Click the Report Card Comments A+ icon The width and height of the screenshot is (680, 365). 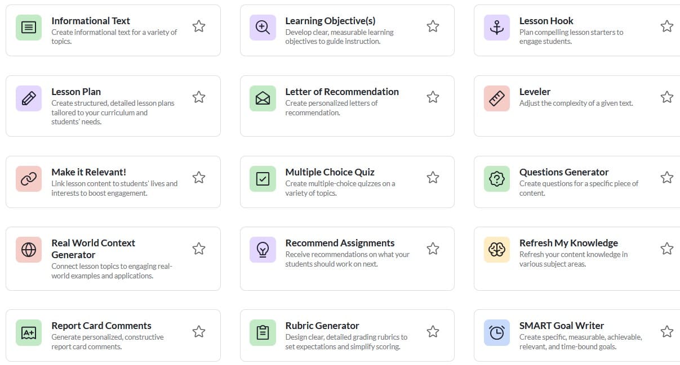pos(29,332)
